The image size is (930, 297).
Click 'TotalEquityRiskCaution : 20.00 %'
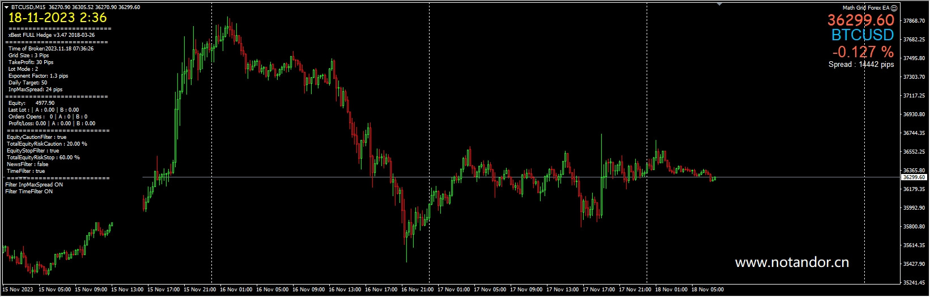tap(46, 144)
